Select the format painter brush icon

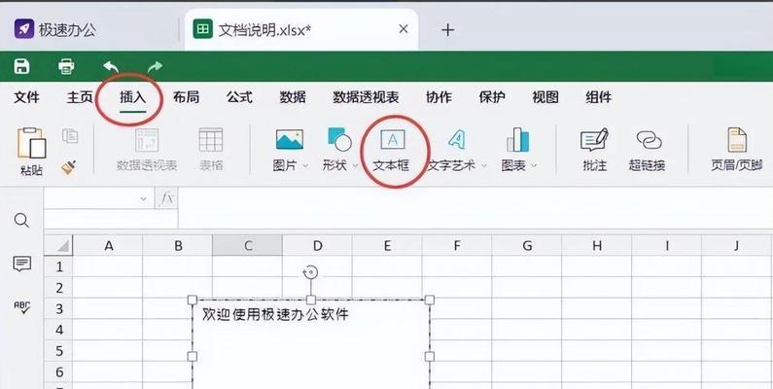[69, 167]
